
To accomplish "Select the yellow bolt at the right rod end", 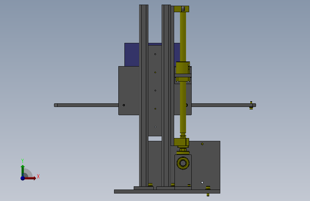I will click(x=251, y=105).
